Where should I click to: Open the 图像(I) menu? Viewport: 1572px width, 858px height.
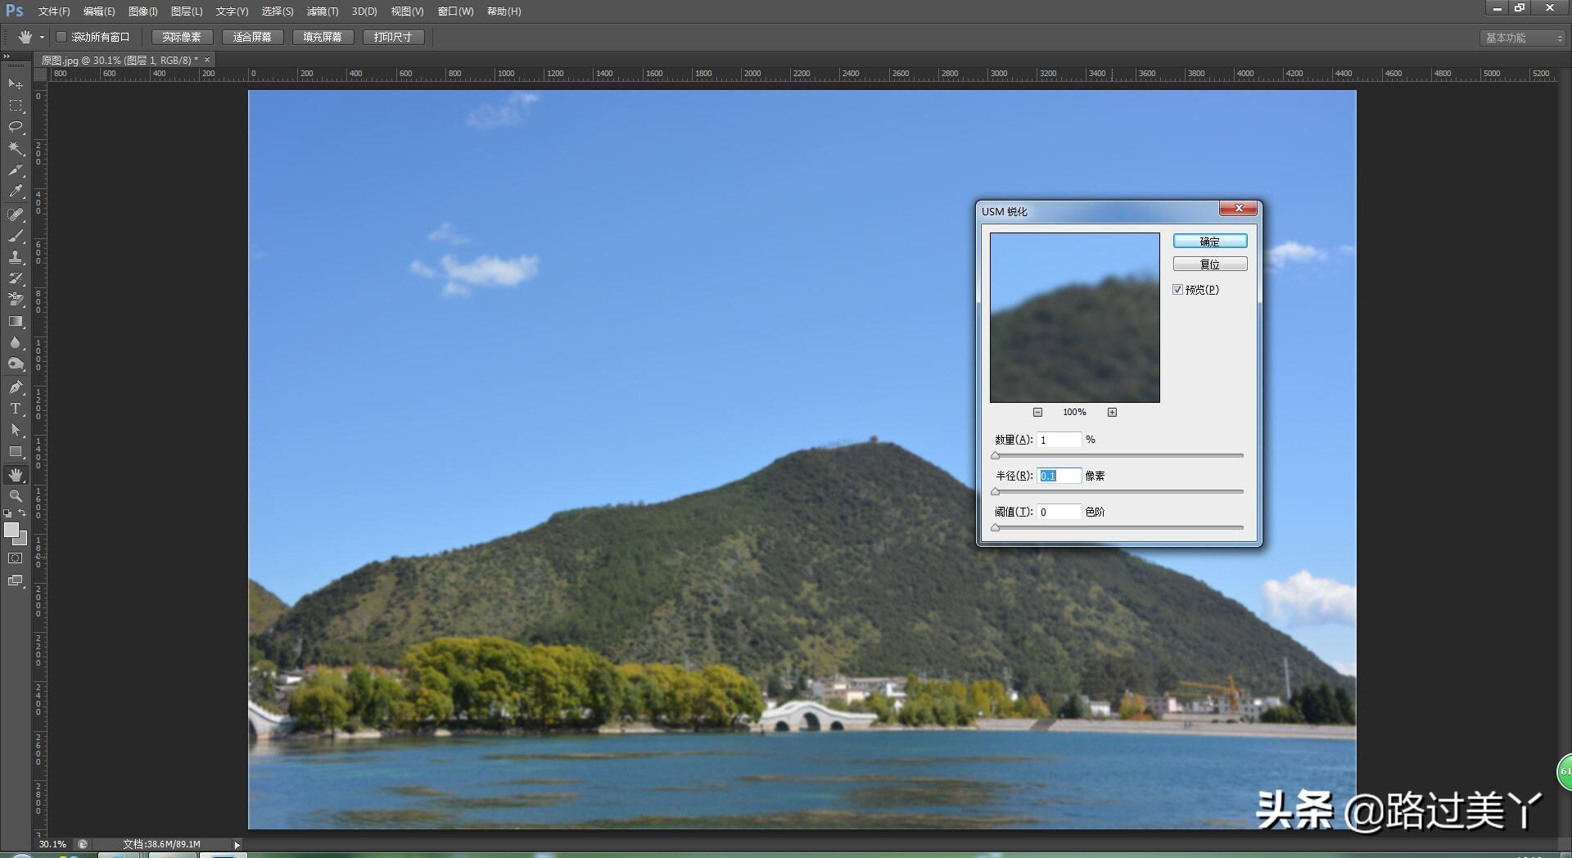click(142, 11)
